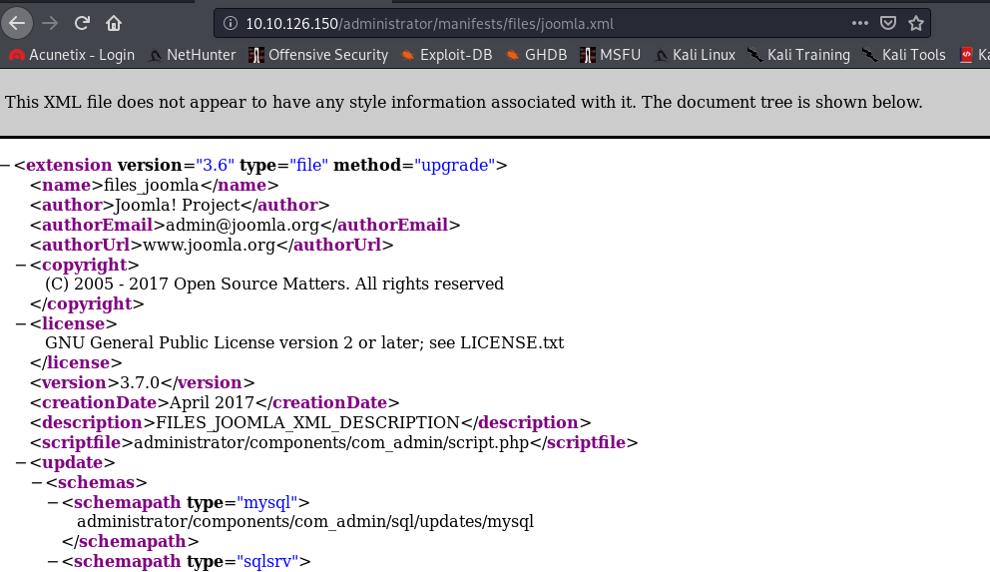Click admin@joomla.org email text
The image size is (990, 572).
pyautogui.click(x=243, y=225)
